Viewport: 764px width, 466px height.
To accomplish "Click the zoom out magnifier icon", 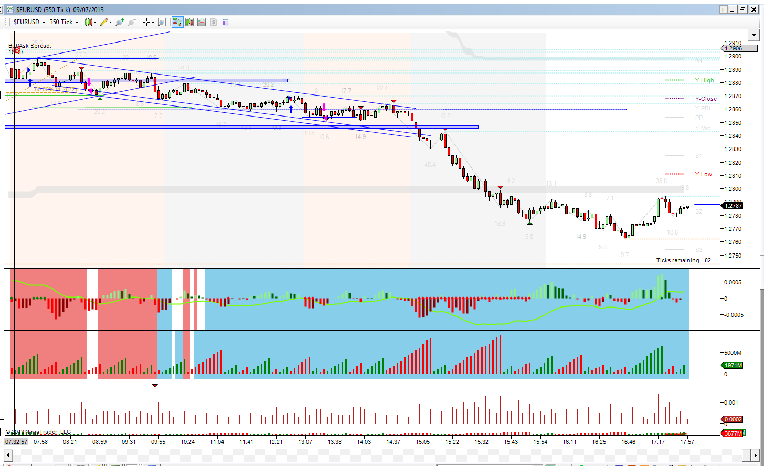I will (132, 22).
